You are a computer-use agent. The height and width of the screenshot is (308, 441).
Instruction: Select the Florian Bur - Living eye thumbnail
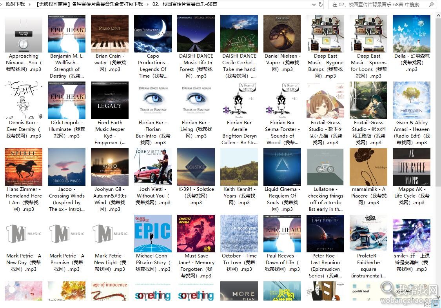[x=196, y=100]
